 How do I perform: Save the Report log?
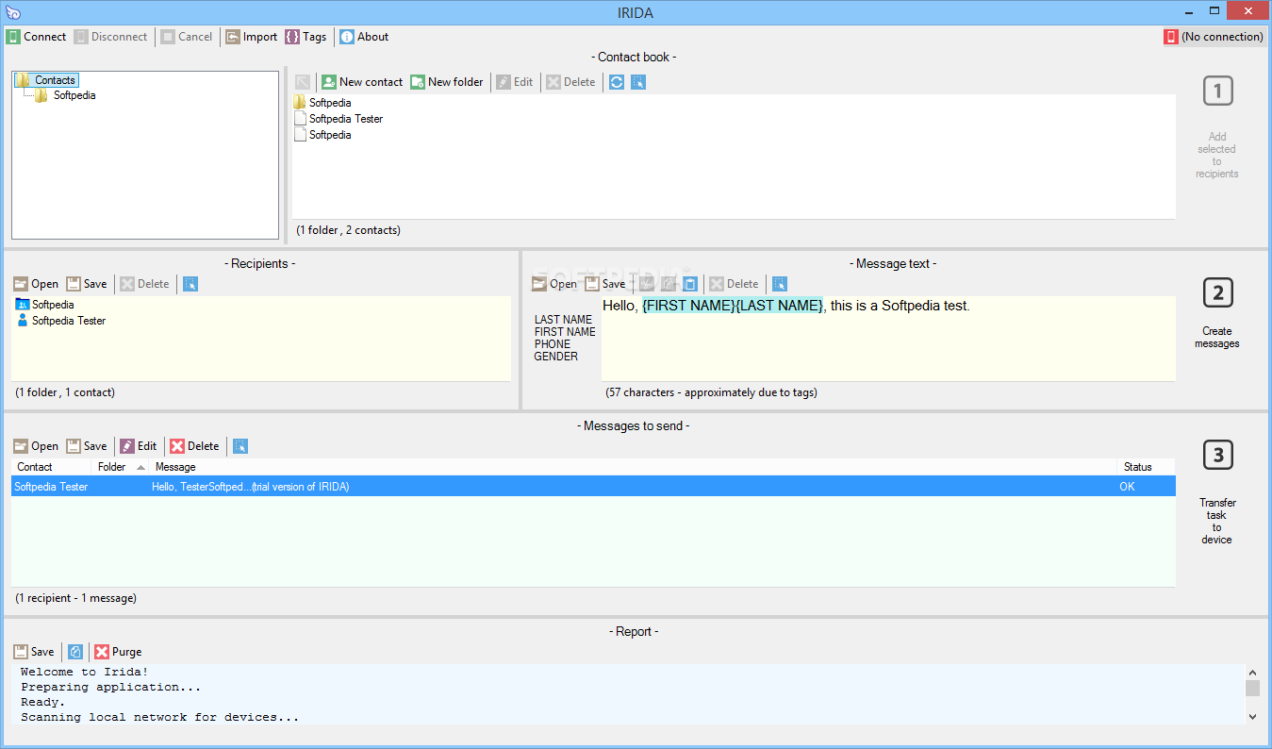coord(35,652)
